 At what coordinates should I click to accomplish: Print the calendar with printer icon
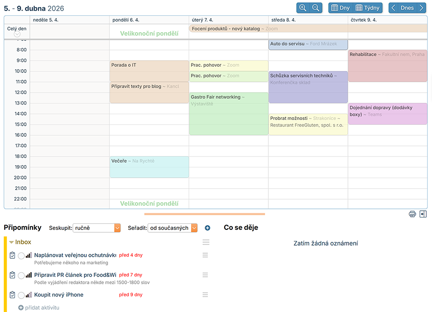tap(412, 214)
